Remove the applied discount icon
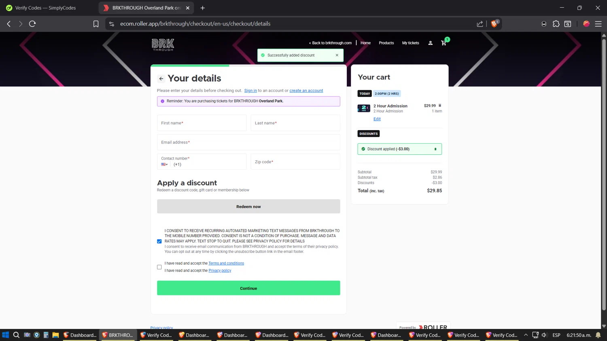The image size is (607, 341). coord(435,149)
